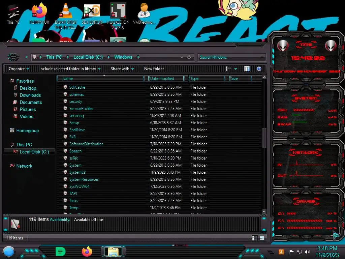The image size is (345, 259).
Task: Open the VLC shortcut labeled DONT STICK
Action: 66,16
